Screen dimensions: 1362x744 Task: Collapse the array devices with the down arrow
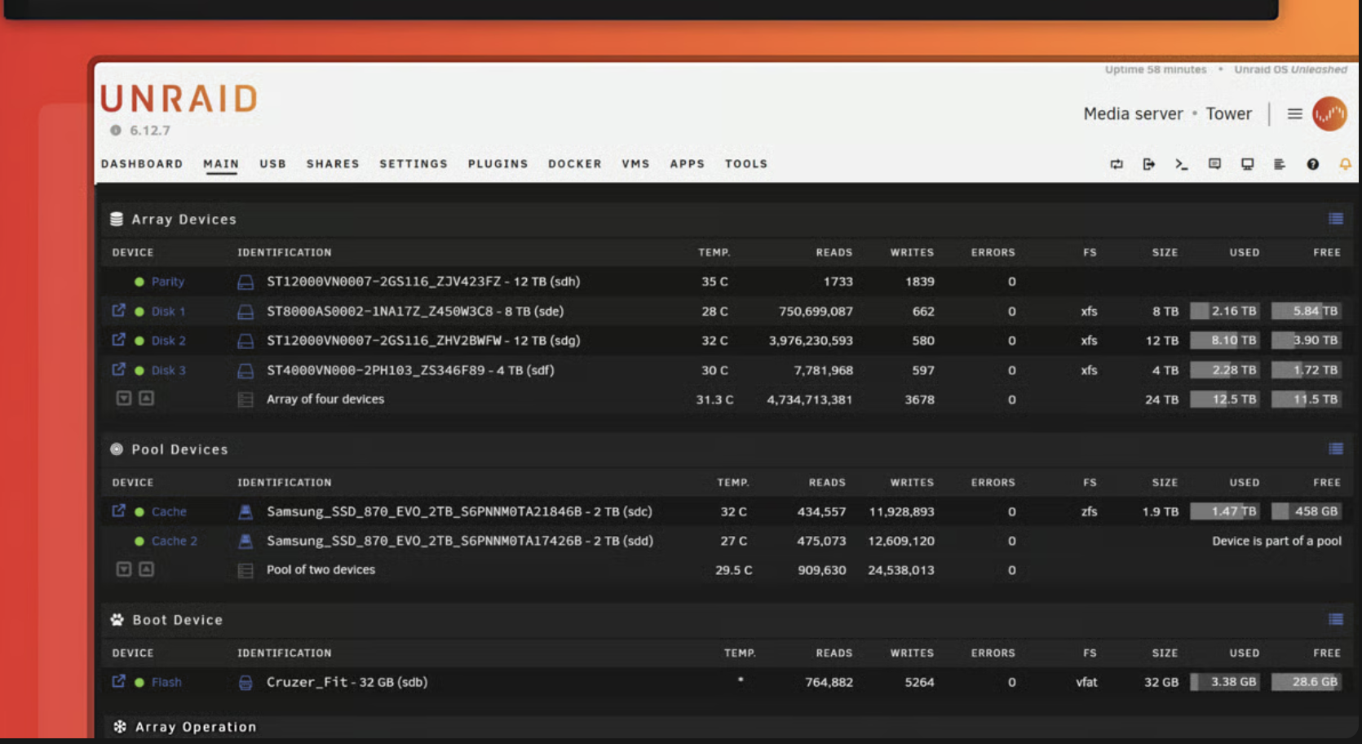[123, 398]
